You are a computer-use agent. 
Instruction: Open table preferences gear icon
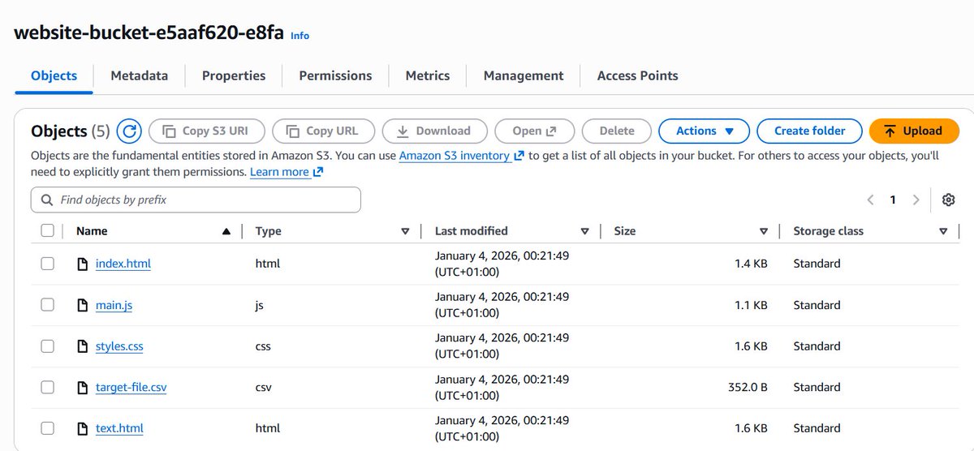coord(948,200)
